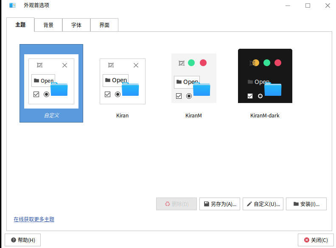Click the folder icon on 安装 button
Screen dimensions: 336x248
pos(296,204)
